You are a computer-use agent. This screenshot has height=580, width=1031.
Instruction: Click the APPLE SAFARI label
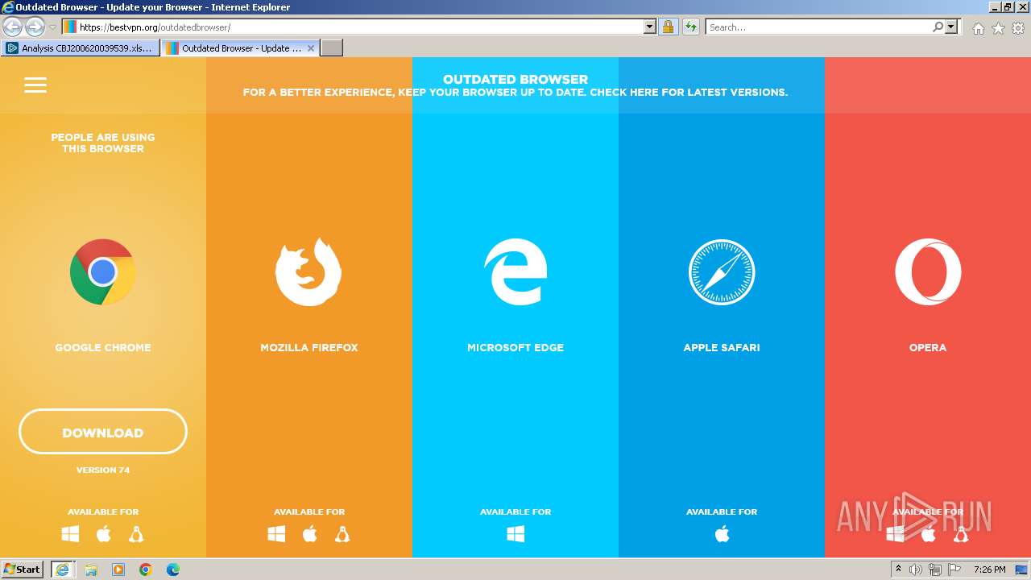pyautogui.click(x=722, y=348)
